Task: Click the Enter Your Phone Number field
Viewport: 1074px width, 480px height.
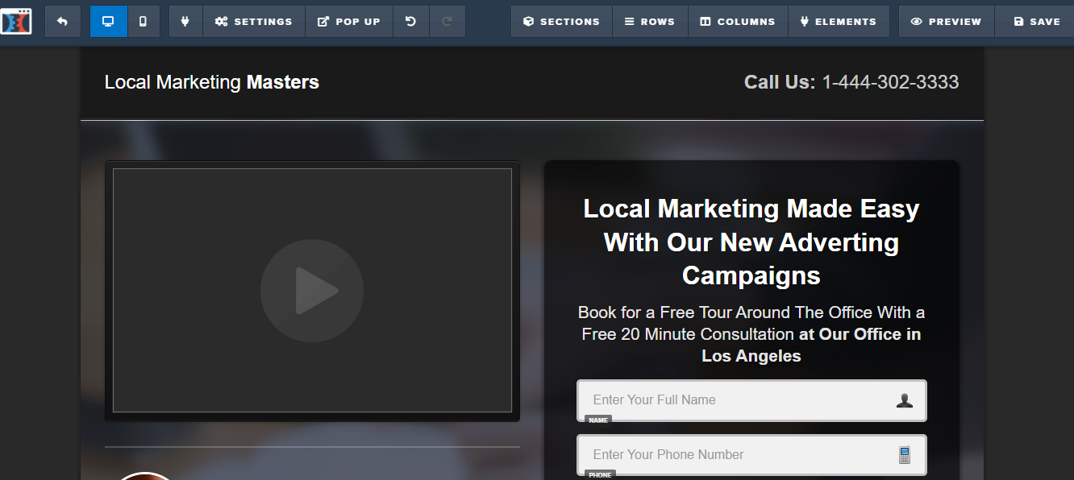Action: pyautogui.click(x=751, y=455)
